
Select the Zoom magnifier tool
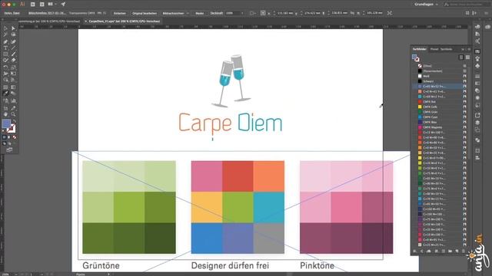tap(13, 114)
